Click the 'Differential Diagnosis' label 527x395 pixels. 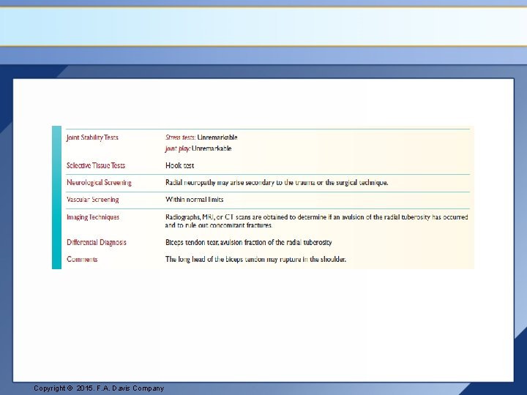point(97,242)
